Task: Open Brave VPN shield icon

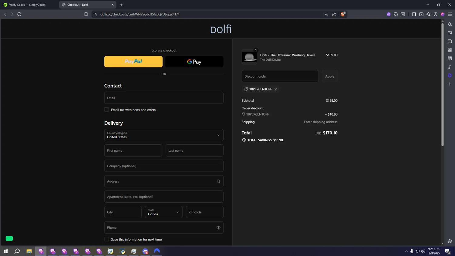Action: (x=436, y=14)
